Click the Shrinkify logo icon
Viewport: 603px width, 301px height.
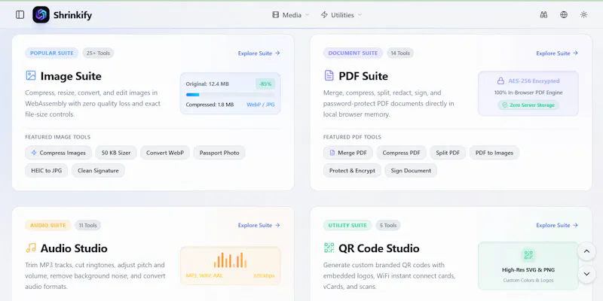pos(41,14)
